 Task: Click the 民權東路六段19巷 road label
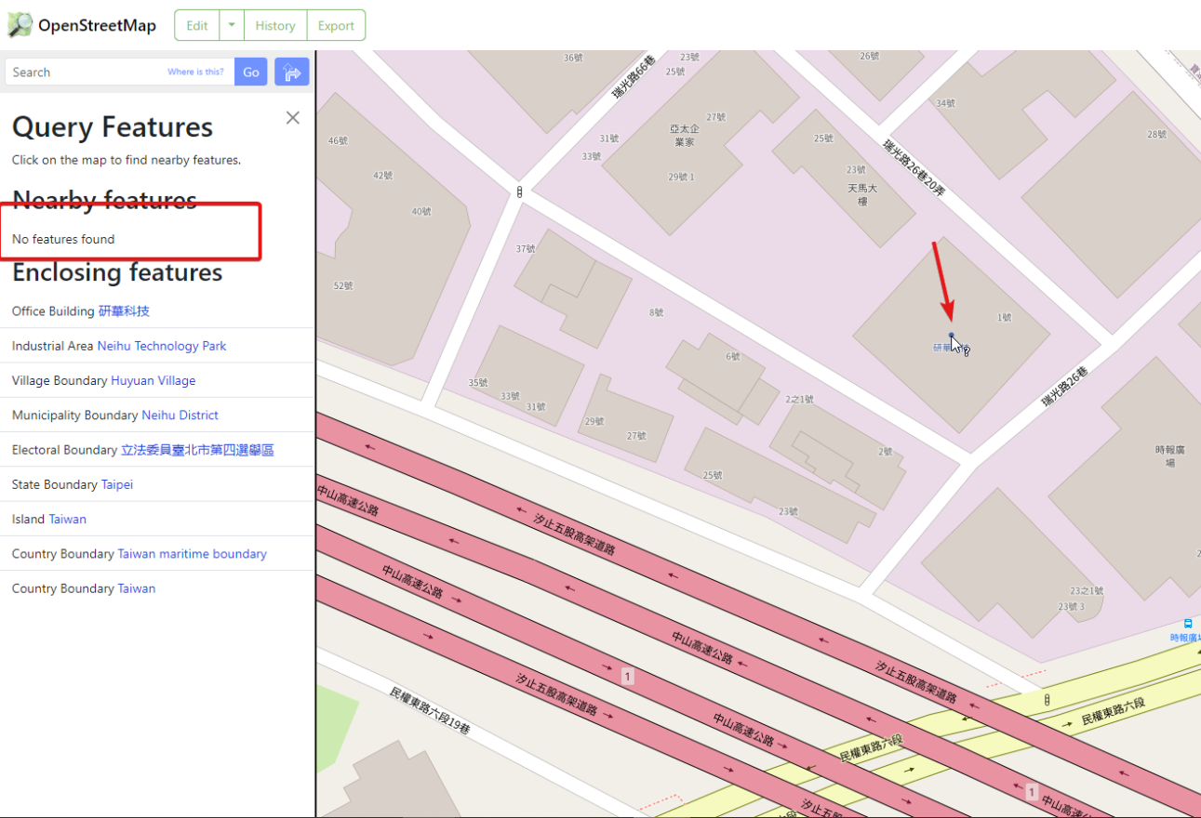pyautogui.click(x=430, y=711)
